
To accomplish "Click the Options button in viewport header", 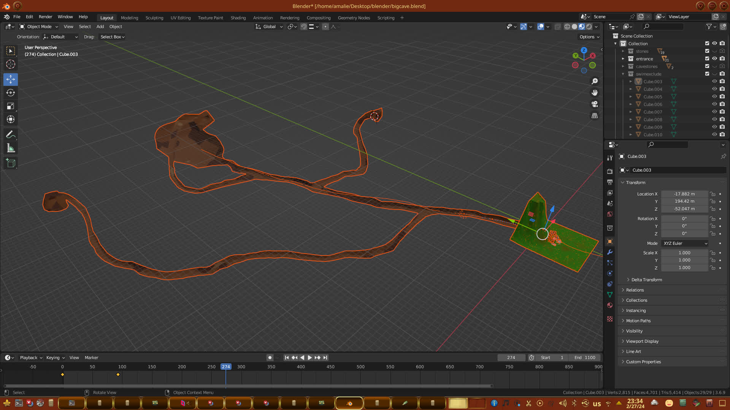I will coord(589,37).
